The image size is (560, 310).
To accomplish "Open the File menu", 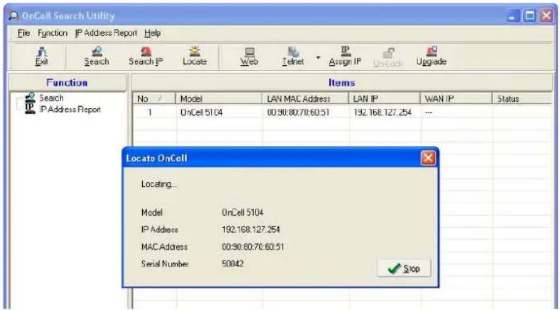I will click(24, 33).
